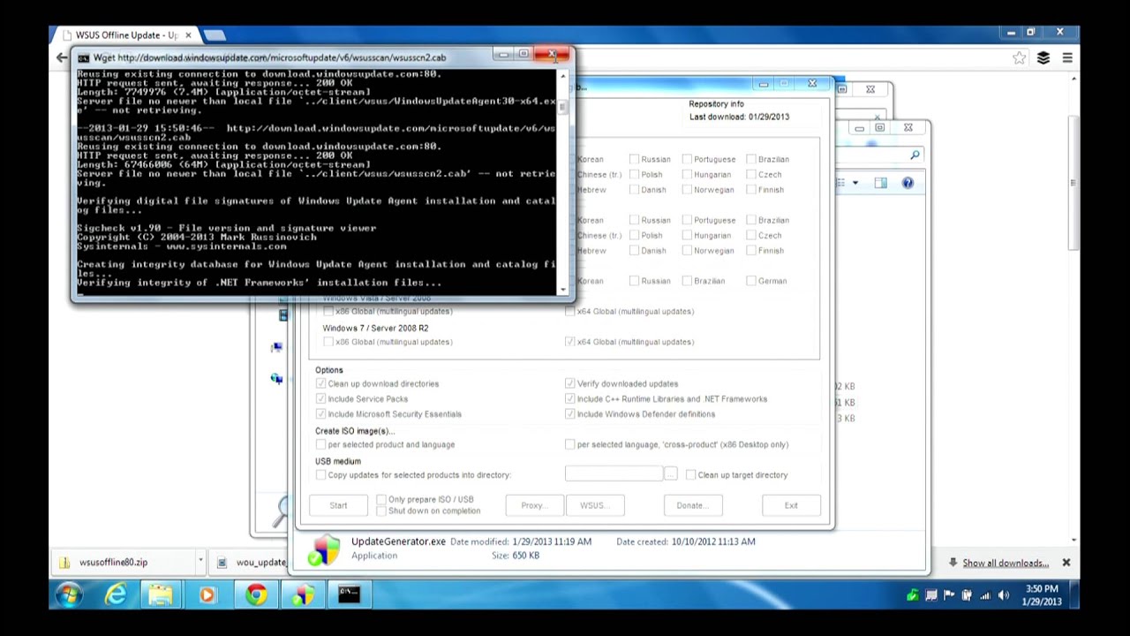Enable ISO per selected product and language

[x=320, y=444]
